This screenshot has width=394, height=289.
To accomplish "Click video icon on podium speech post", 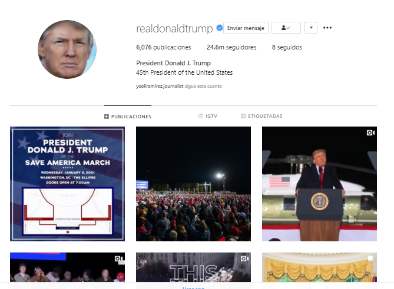I will [370, 132].
